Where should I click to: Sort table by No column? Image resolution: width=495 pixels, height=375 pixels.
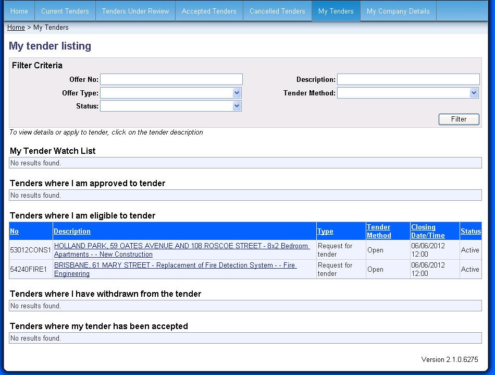14,231
